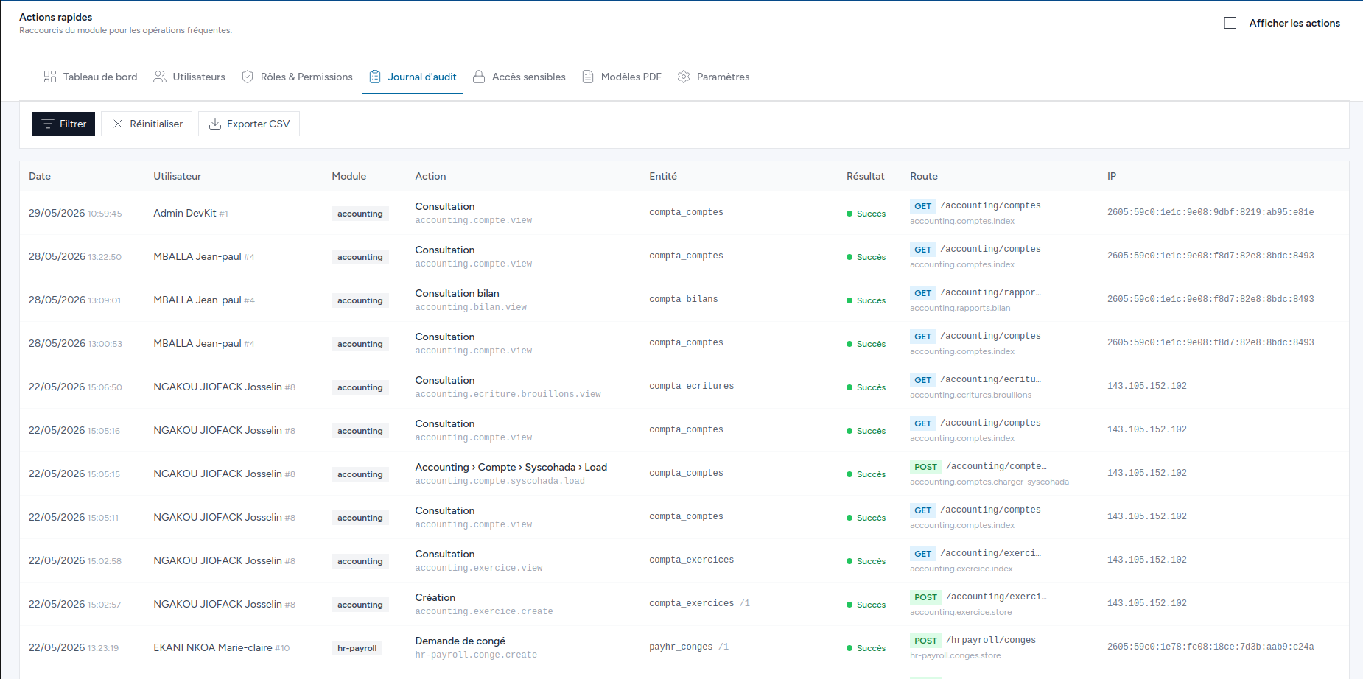
Task: Click the Action column header
Action: [430, 176]
